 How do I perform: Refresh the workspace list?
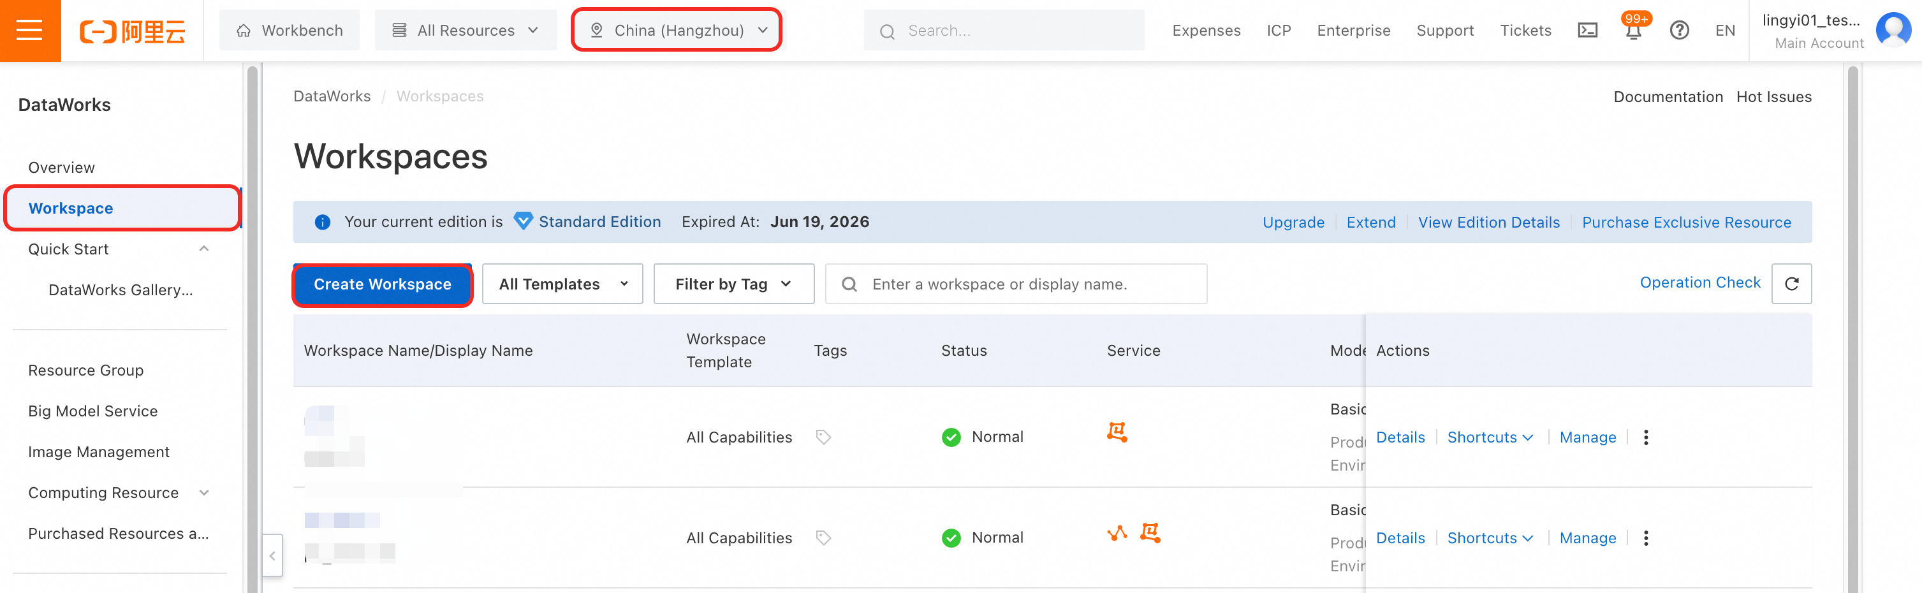tap(1791, 284)
